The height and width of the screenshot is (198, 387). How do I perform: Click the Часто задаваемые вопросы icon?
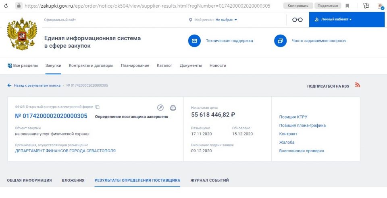281,41
